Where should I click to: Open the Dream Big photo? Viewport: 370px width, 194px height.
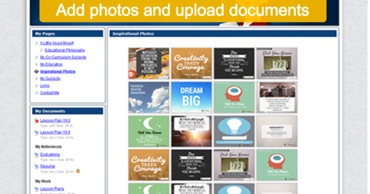[191, 97]
